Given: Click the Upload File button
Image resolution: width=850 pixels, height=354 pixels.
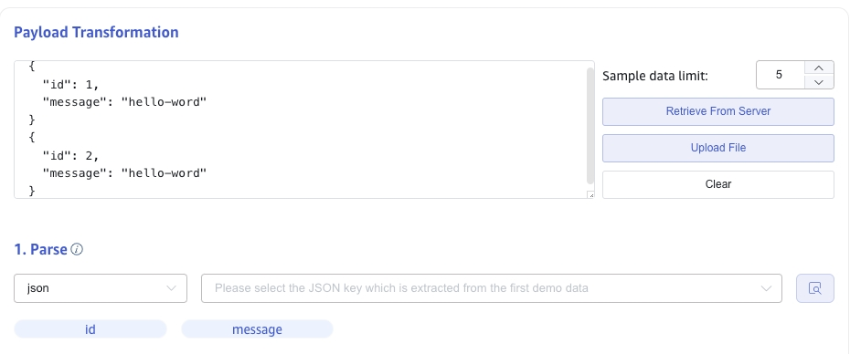Looking at the screenshot, I should 717,148.
